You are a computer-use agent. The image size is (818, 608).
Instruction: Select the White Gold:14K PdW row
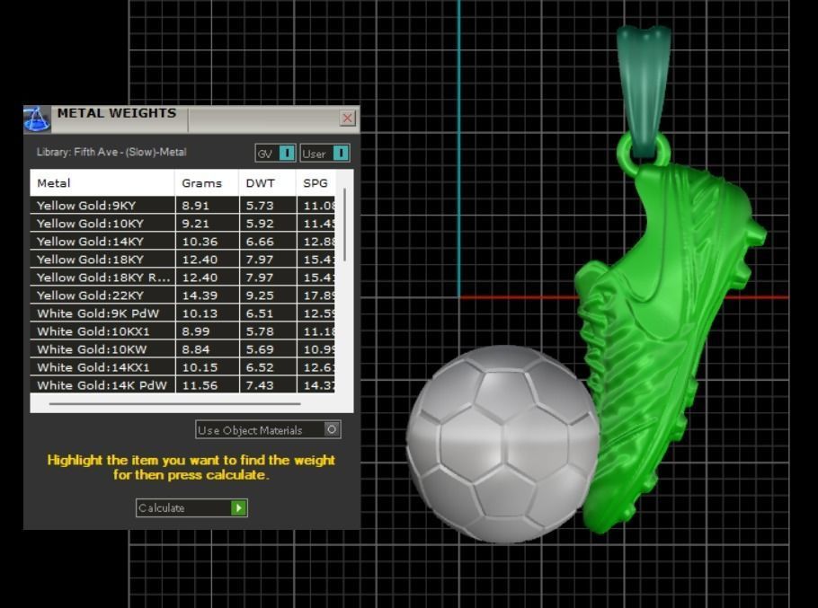182,385
